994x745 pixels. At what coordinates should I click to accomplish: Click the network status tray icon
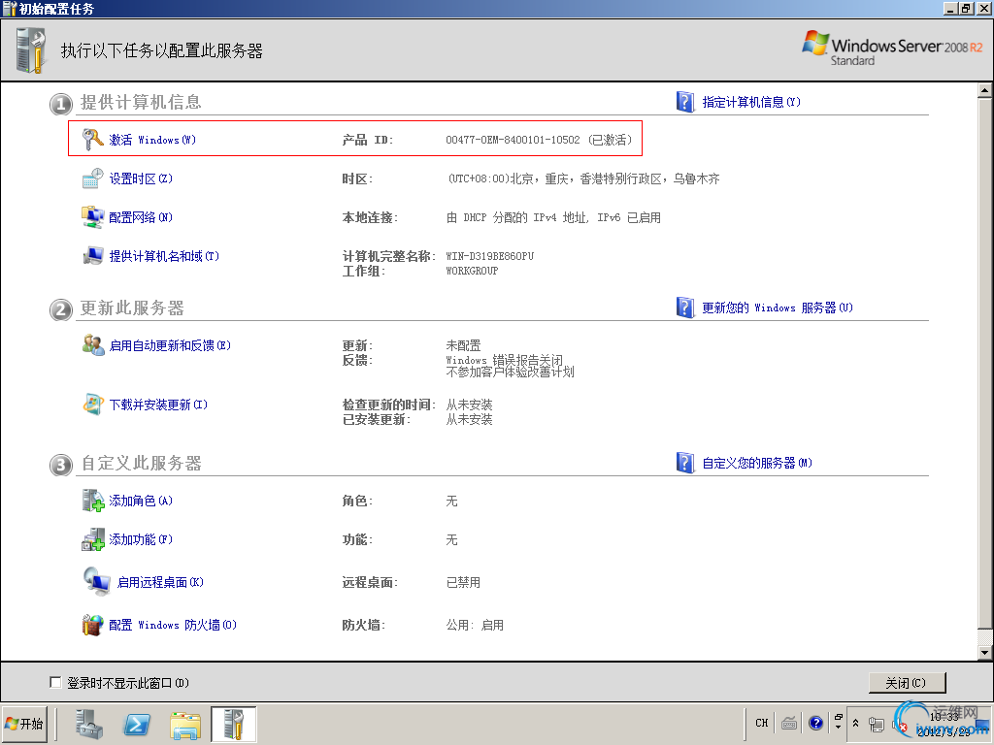877,724
